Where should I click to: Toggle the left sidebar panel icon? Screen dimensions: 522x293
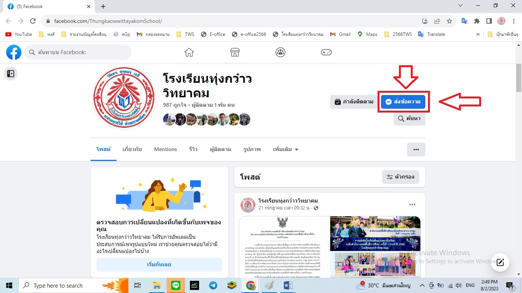click(x=11, y=74)
